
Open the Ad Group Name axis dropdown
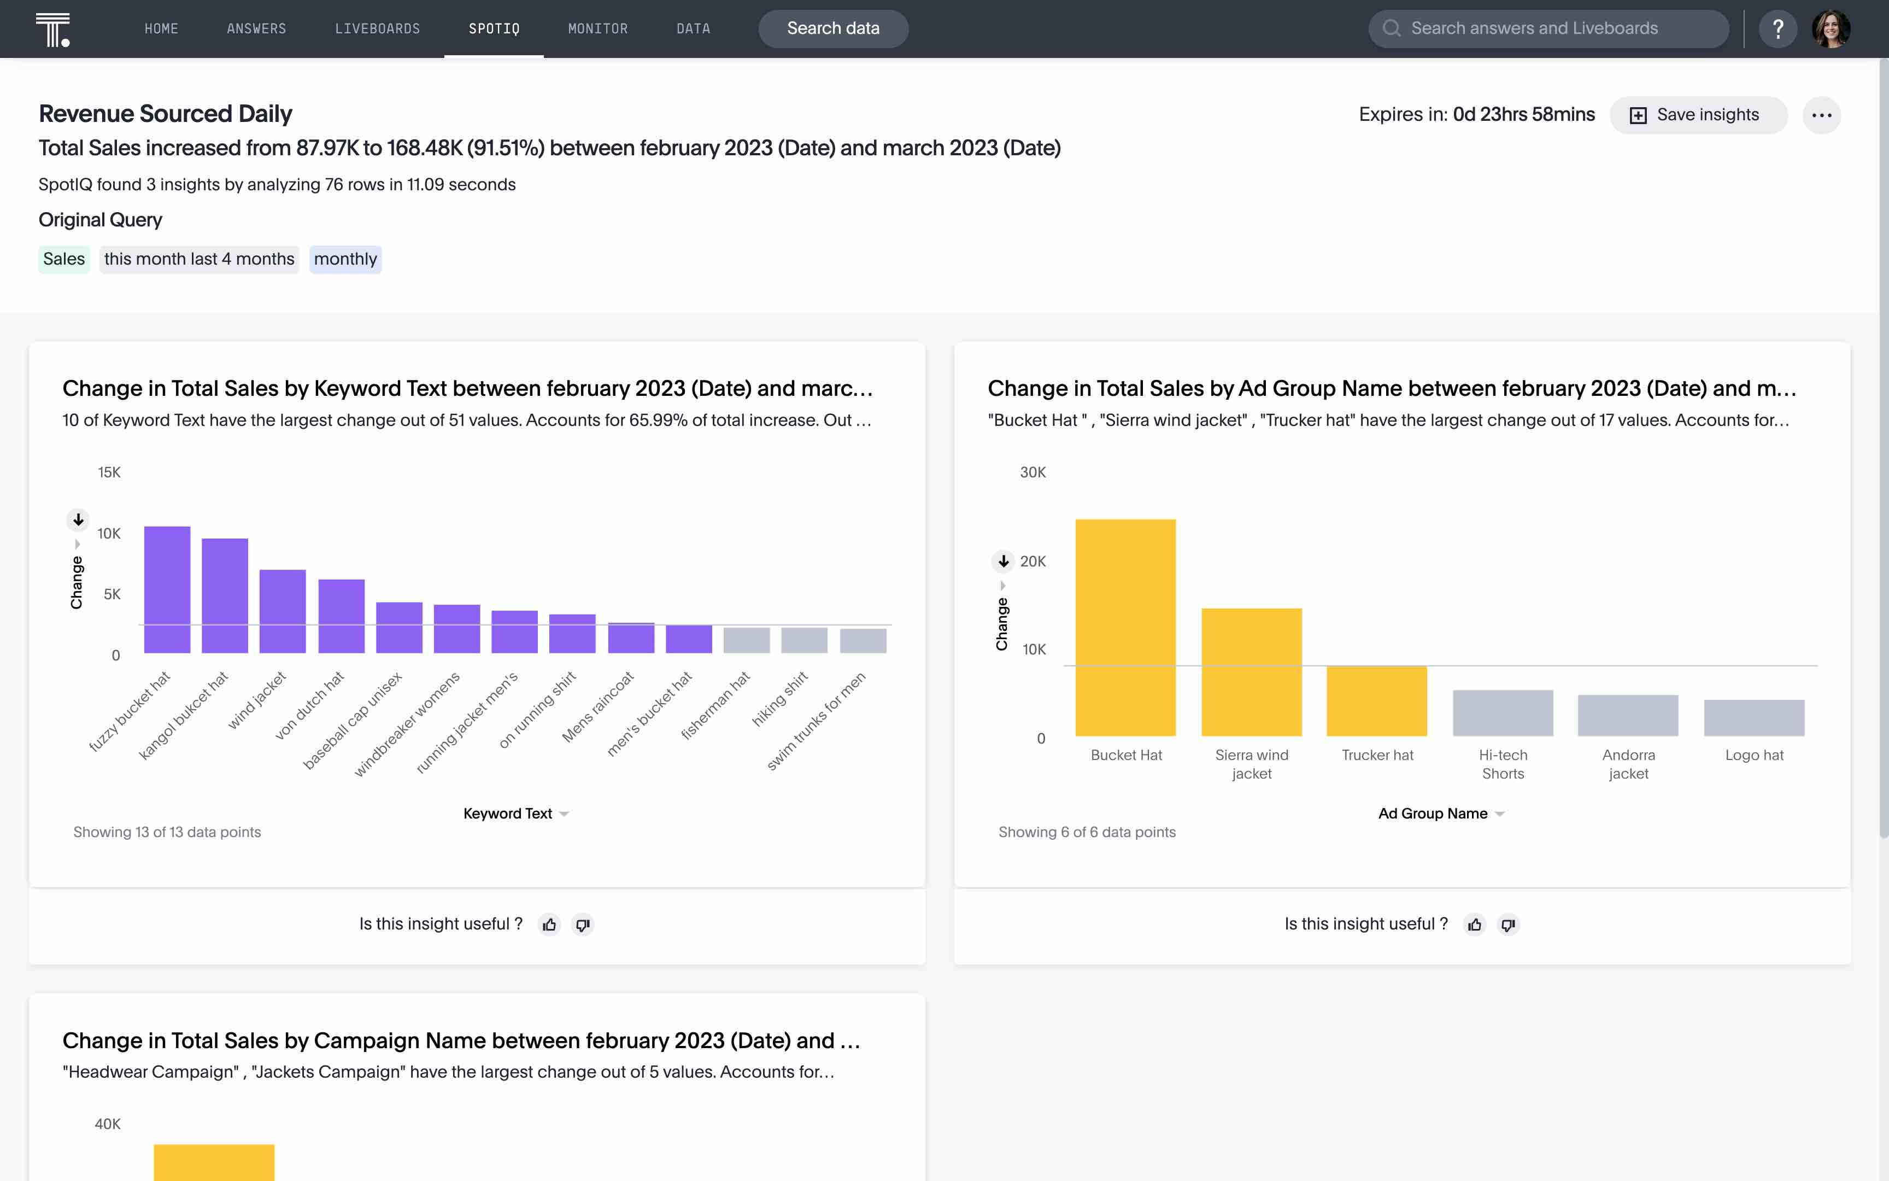[x=1441, y=813]
